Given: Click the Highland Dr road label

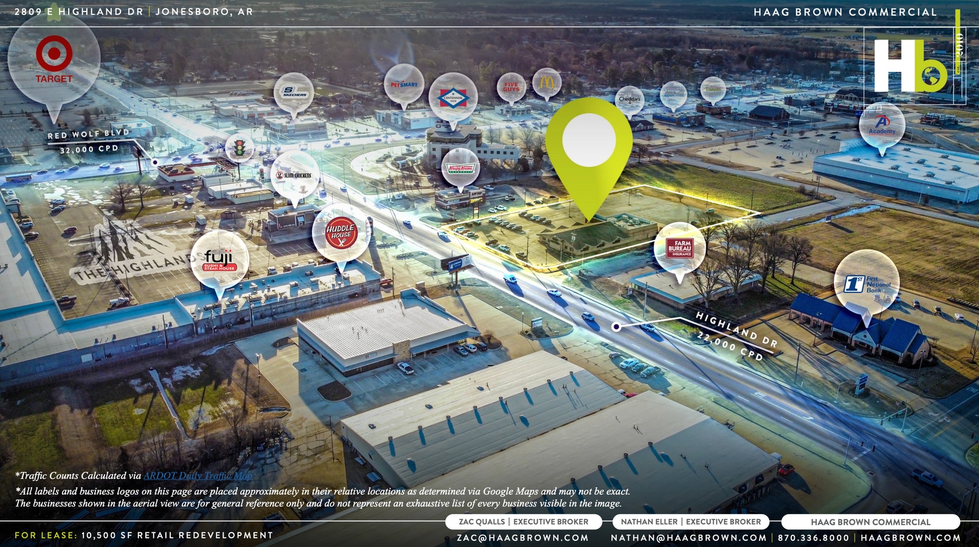Looking at the screenshot, I should pos(737,329).
